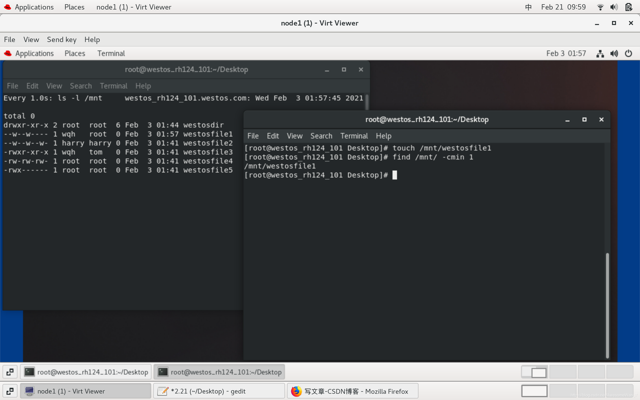Click the front terminal vertical scrollbar
Image resolution: width=640 pixels, height=400 pixels.
coord(607,305)
